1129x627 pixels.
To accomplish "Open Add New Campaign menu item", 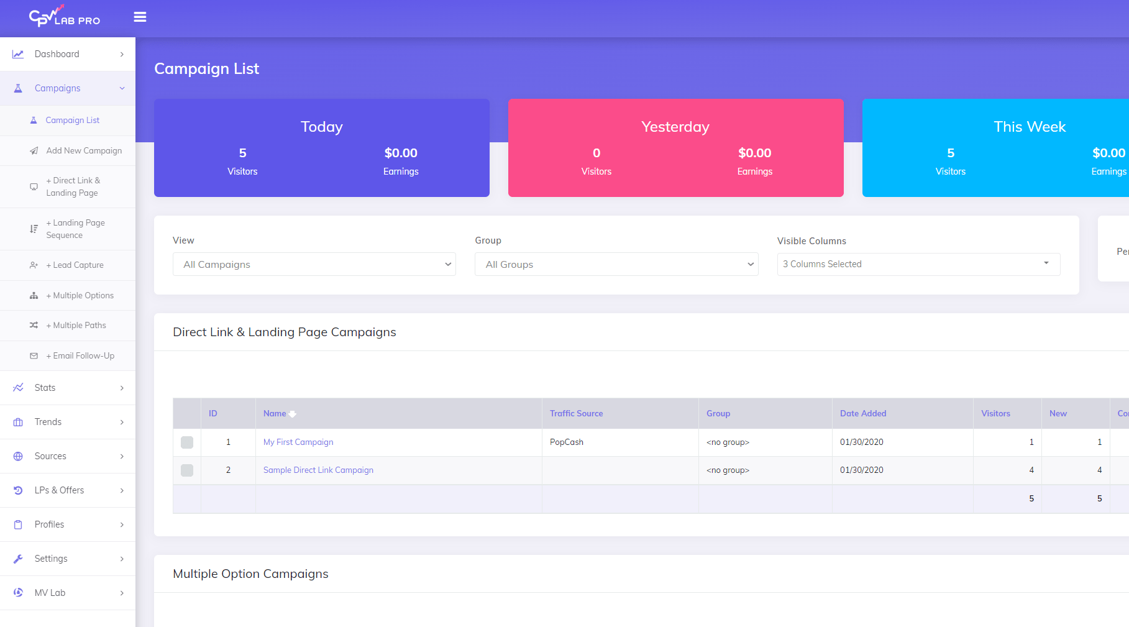I will [x=84, y=151].
